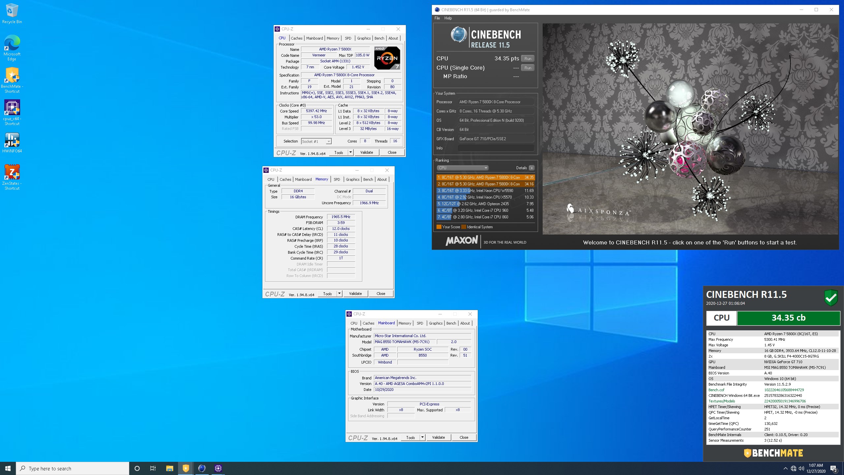Open Bench tab in CPU-Z Mainboard window
844x475 pixels.
click(451, 323)
